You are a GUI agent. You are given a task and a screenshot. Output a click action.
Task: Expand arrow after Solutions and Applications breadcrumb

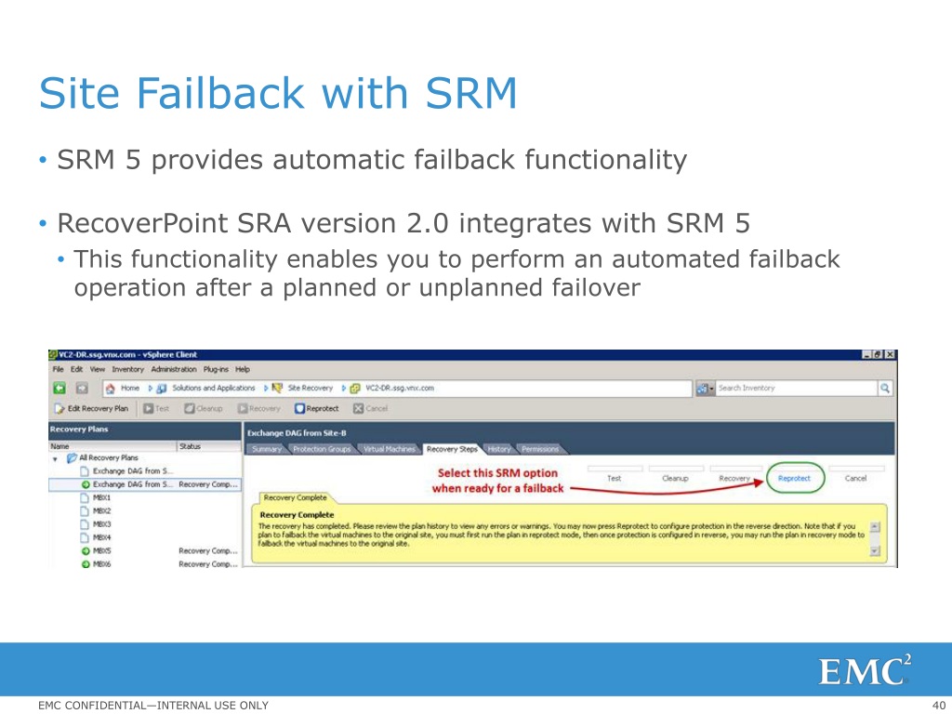pos(266,388)
